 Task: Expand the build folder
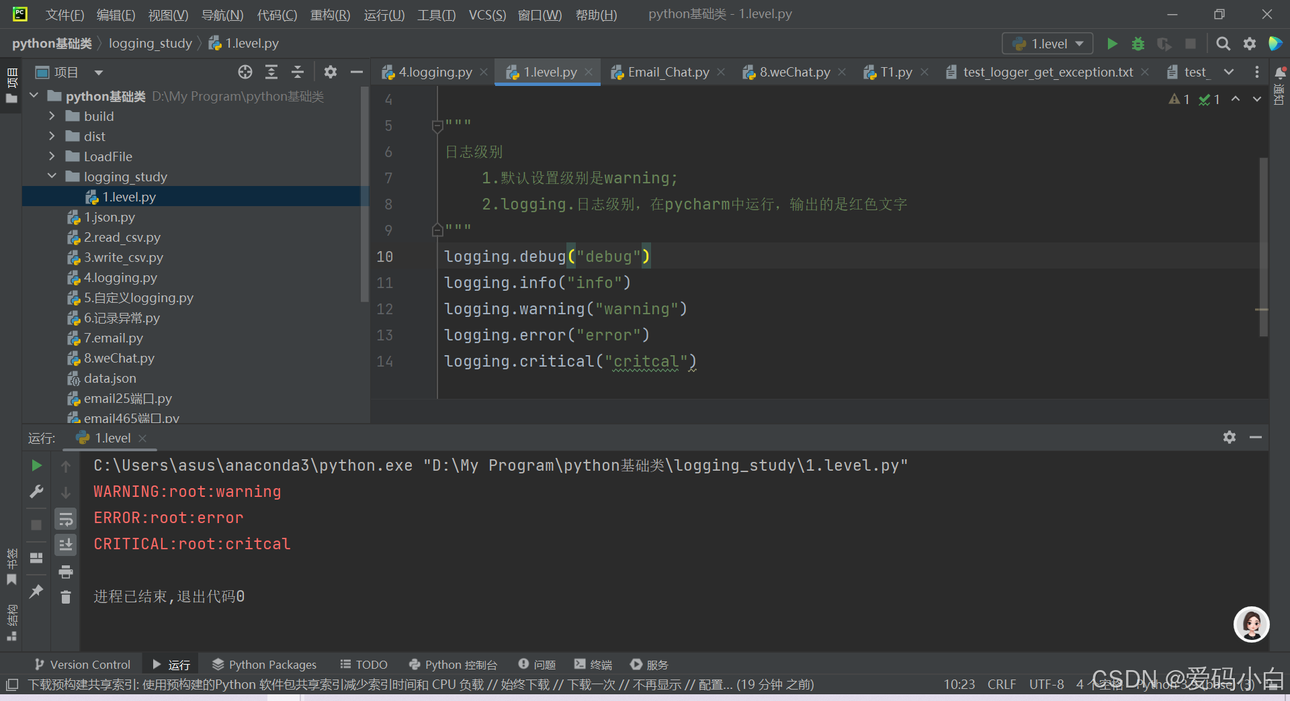coord(52,115)
